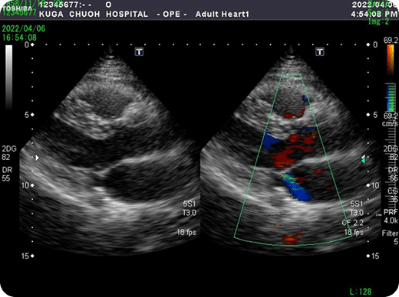
Task: Click the 15 cm depth diamond on left scale
Action: [x=32, y=256]
